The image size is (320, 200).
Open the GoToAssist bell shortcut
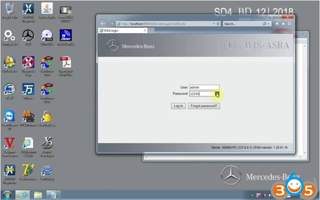[9, 64]
